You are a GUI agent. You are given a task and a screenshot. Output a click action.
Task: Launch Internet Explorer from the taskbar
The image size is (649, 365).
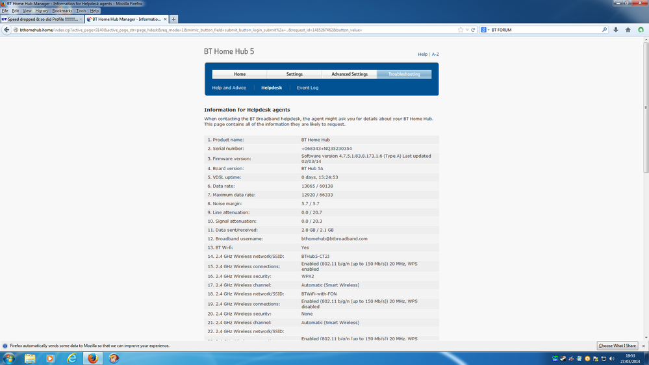(71, 358)
